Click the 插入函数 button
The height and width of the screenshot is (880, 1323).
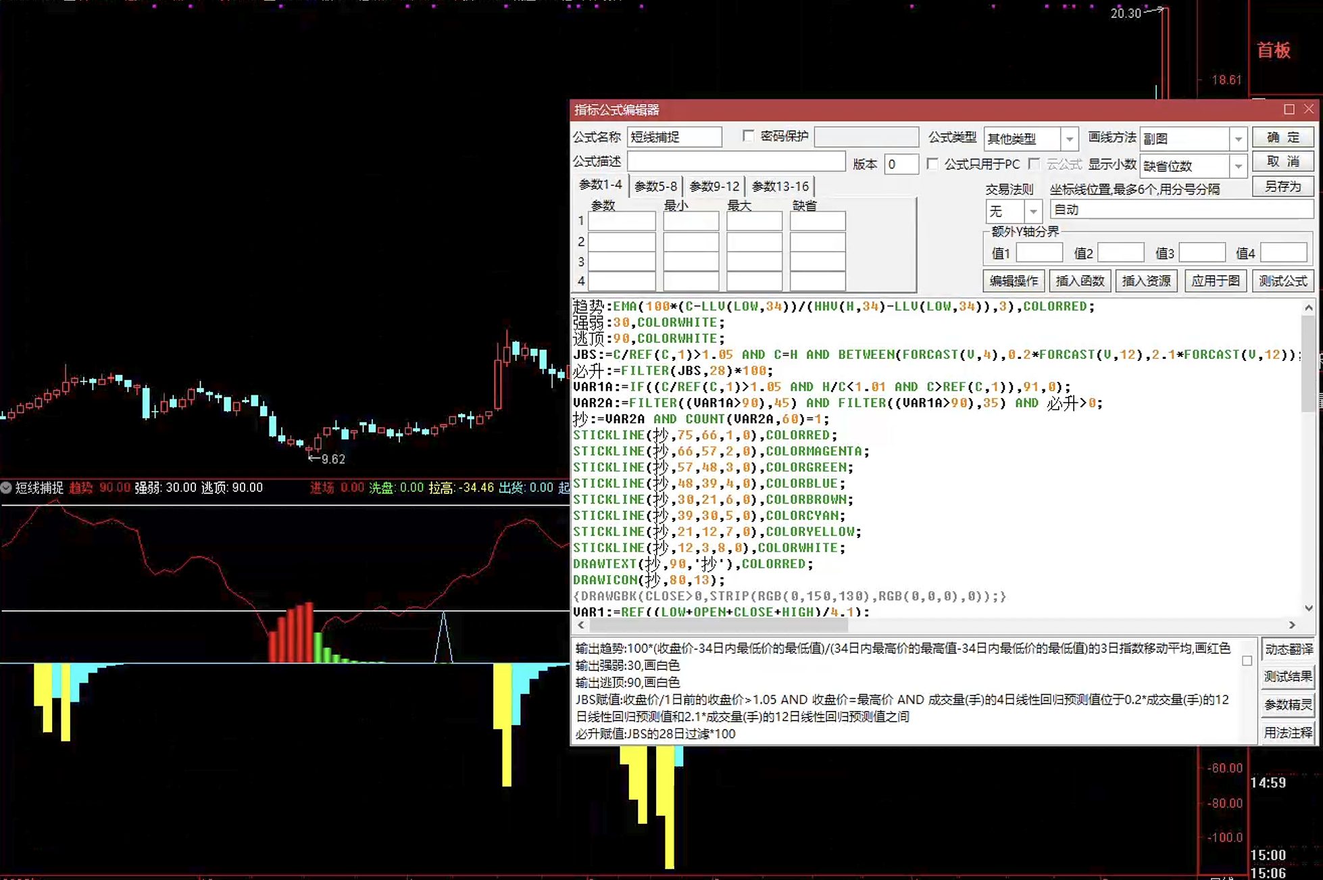[x=1080, y=280]
